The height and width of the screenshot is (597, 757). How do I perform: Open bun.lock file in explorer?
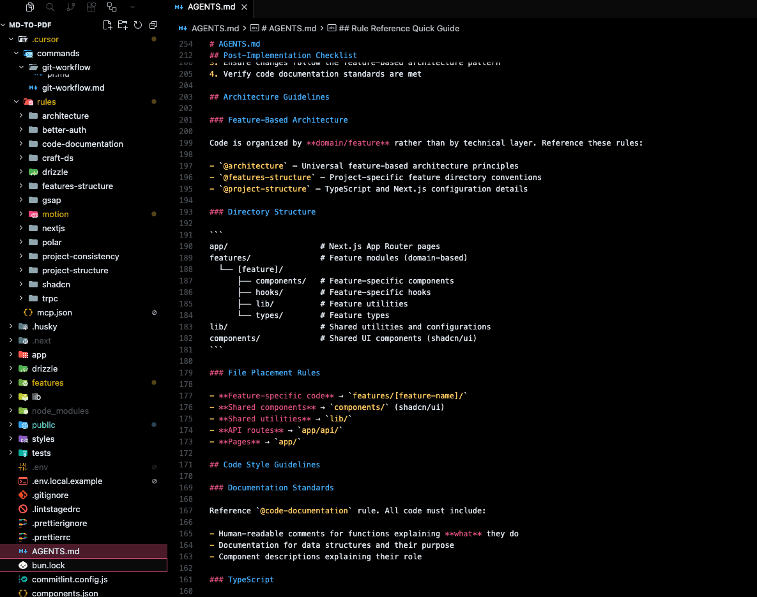click(49, 565)
